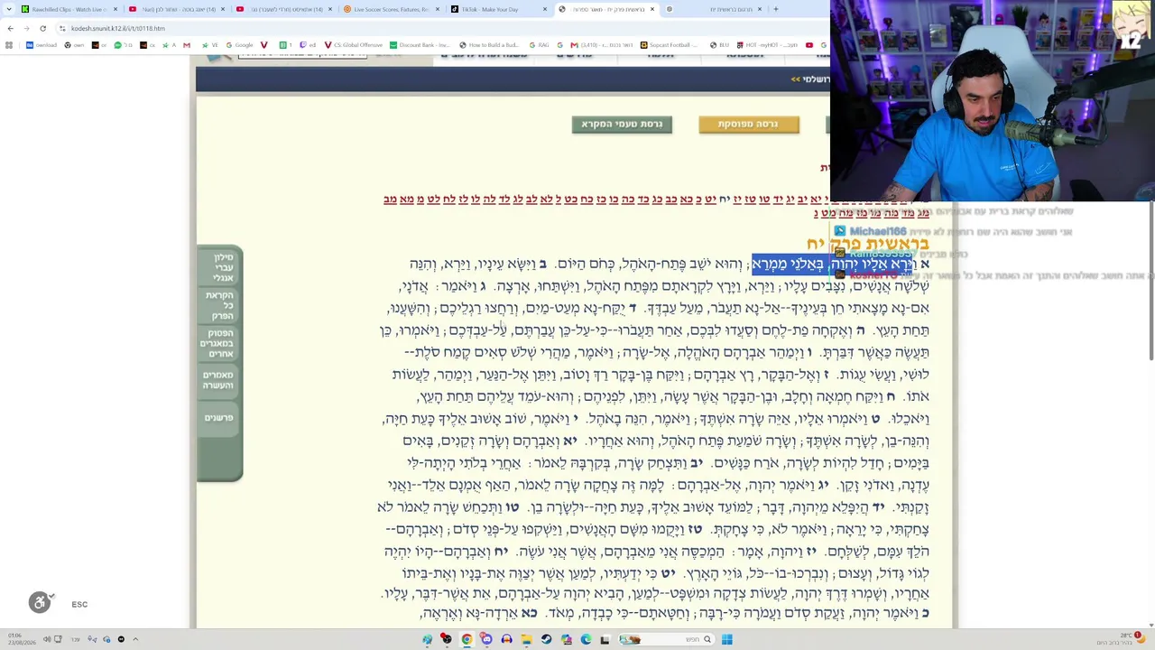The image size is (1155, 650).
Task: Open the How to Build a Bud... bookmark
Action: pyautogui.click(x=488, y=45)
